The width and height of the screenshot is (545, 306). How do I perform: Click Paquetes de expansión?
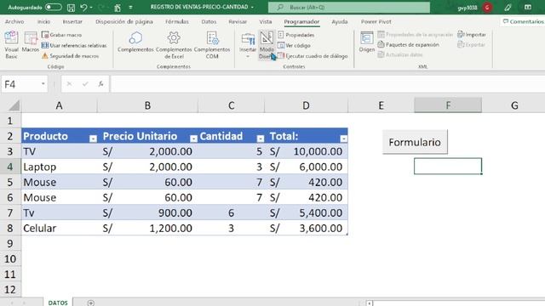pos(409,45)
